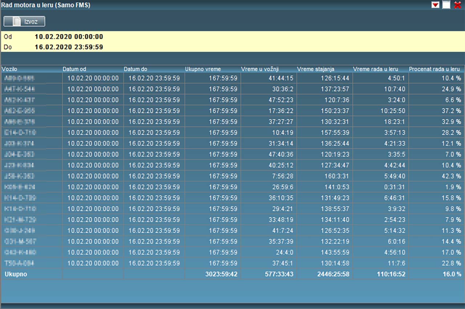Click the white maximize window icon
The image size is (465, 309).
click(446, 5)
